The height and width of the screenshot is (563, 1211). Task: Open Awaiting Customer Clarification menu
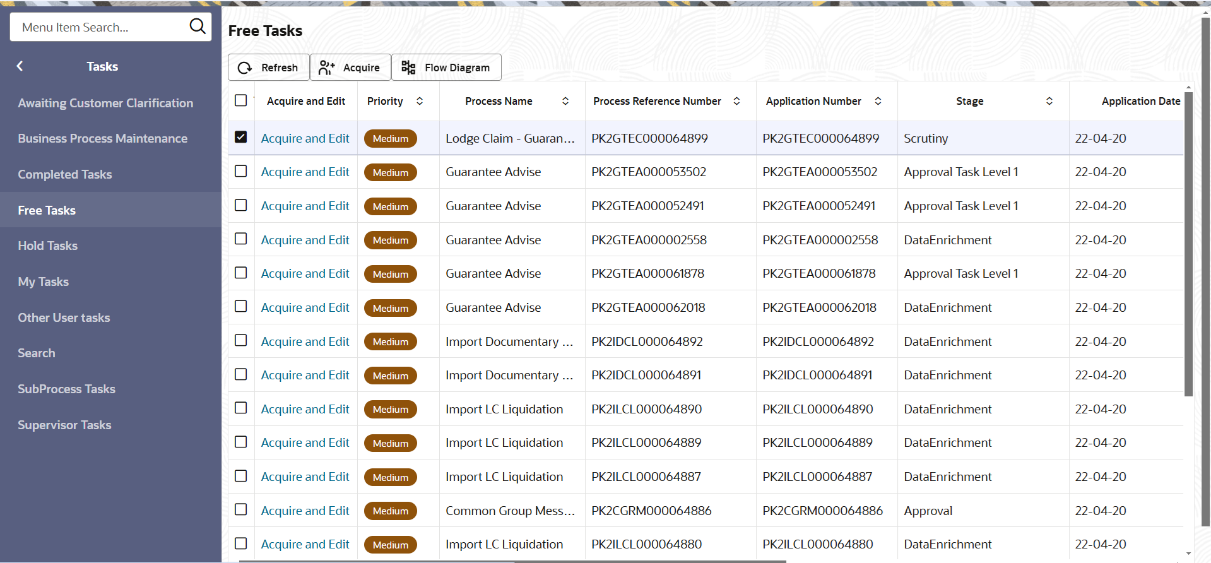tap(105, 103)
